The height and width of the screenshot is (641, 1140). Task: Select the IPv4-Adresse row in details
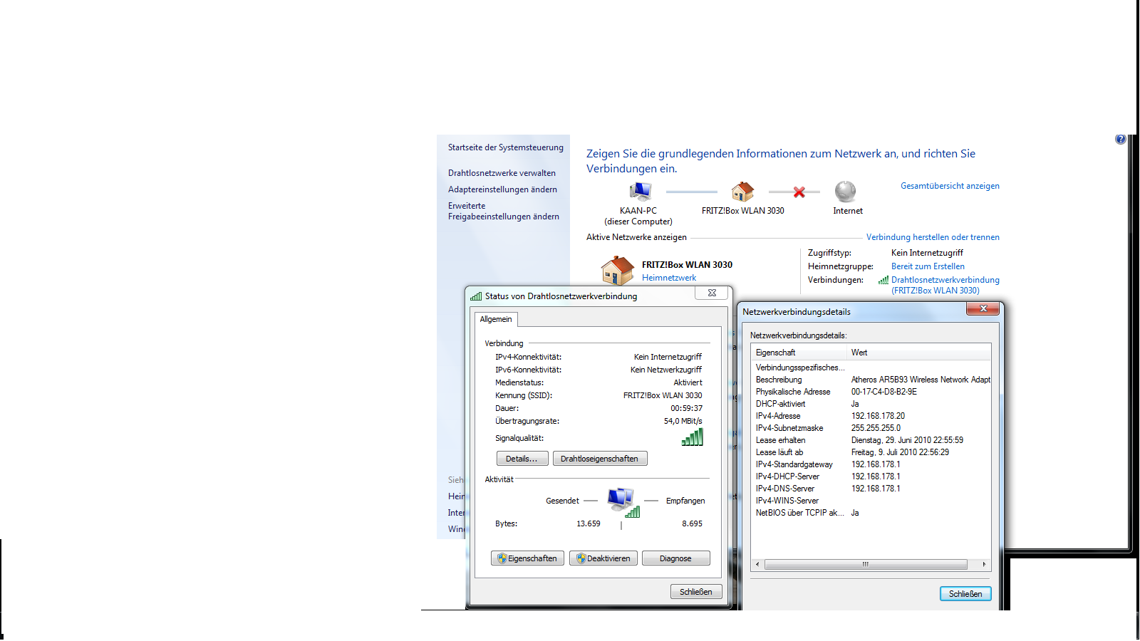coord(778,416)
